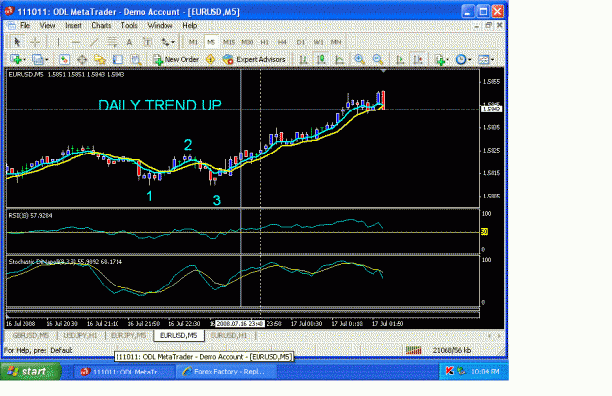Open the Terminal window icon
The image size is (612, 396).
tap(118, 60)
